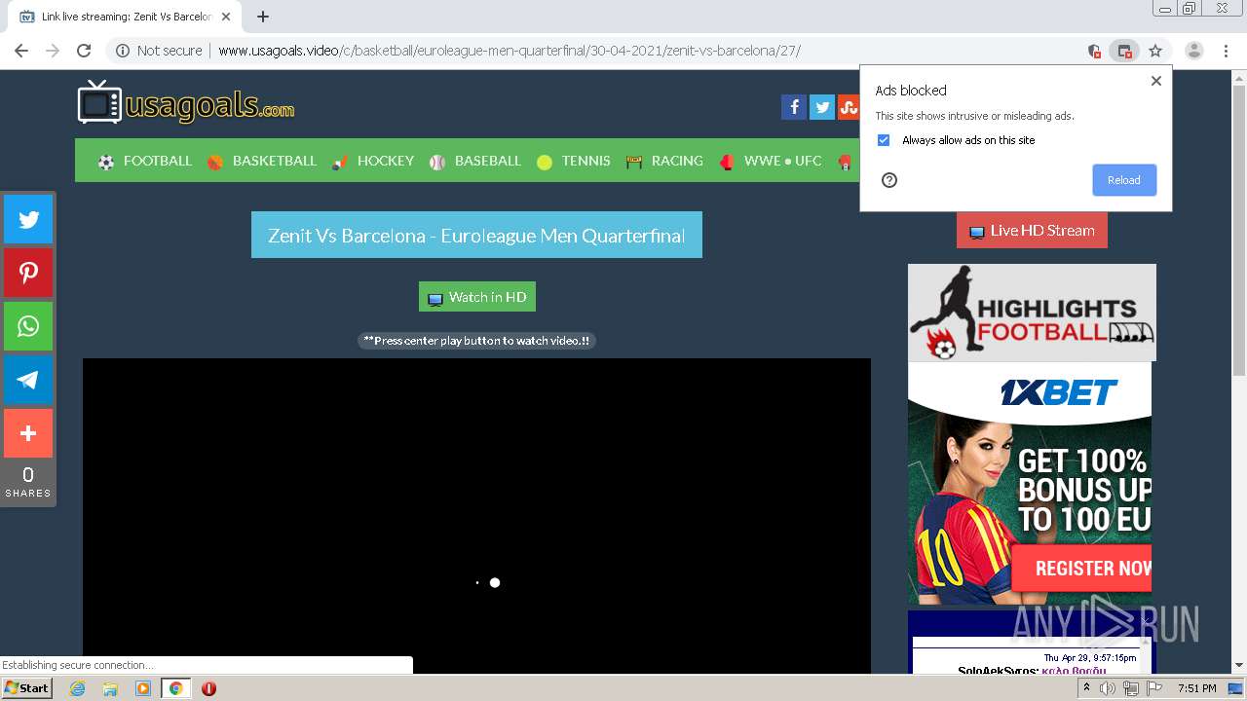Share via WhatsApp in left sidebar
This screenshot has height=701, width=1247.
pyautogui.click(x=28, y=326)
